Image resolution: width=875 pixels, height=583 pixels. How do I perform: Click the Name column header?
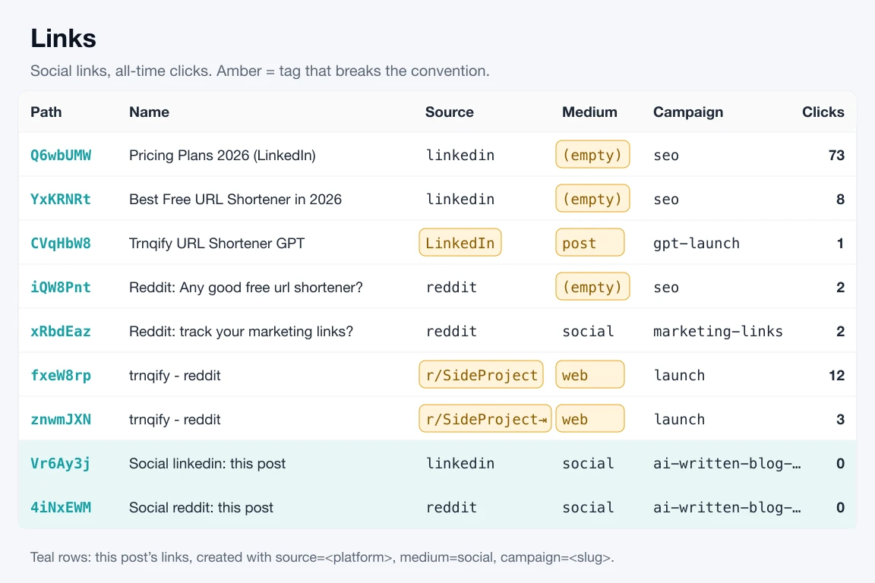point(149,112)
